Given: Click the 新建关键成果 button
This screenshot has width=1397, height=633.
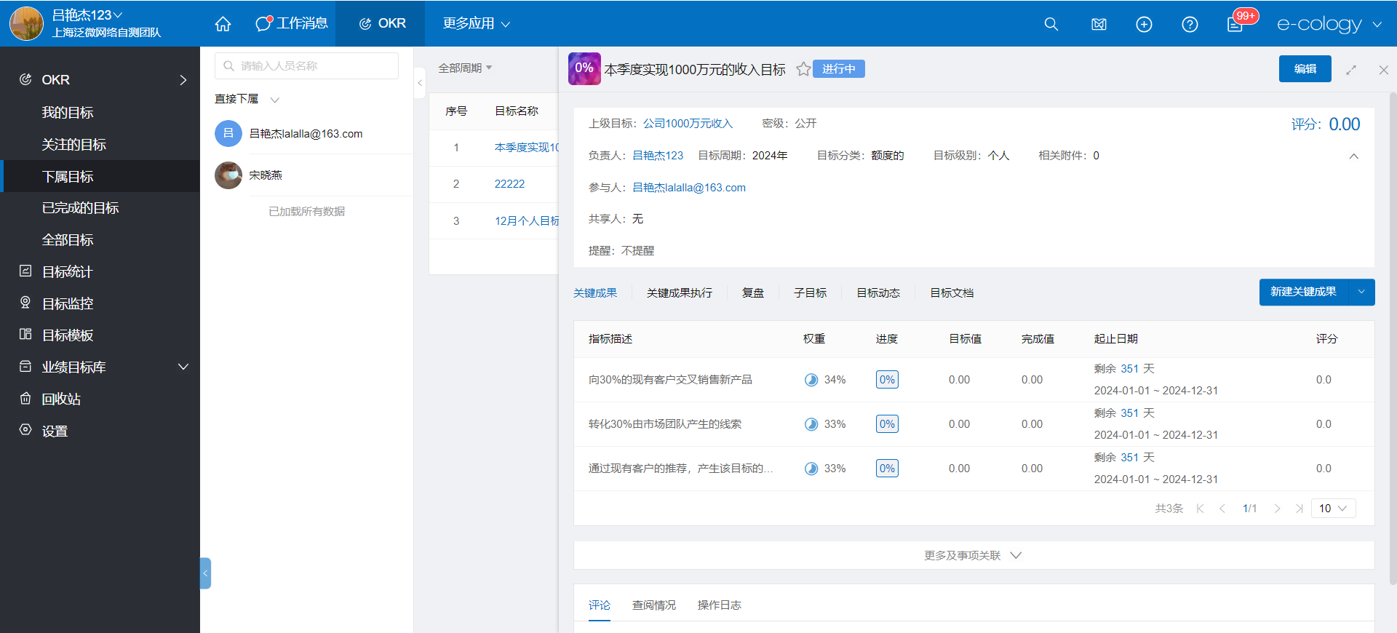Looking at the screenshot, I should 1303,292.
